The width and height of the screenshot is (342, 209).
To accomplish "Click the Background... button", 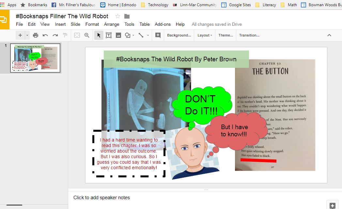I will click(179, 35).
